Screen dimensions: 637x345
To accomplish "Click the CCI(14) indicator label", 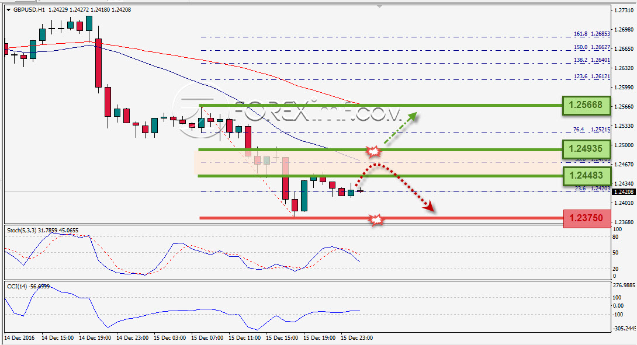I will 29,287.
